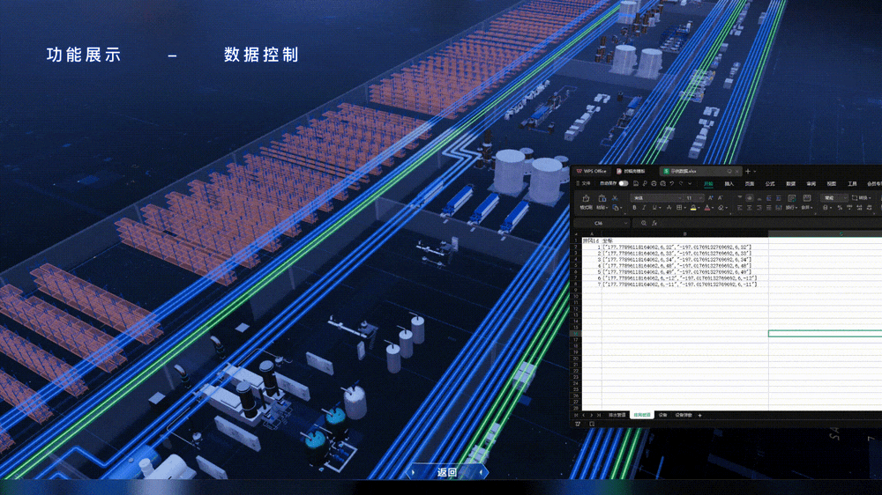Open the WPS Office home tab

[591, 172]
